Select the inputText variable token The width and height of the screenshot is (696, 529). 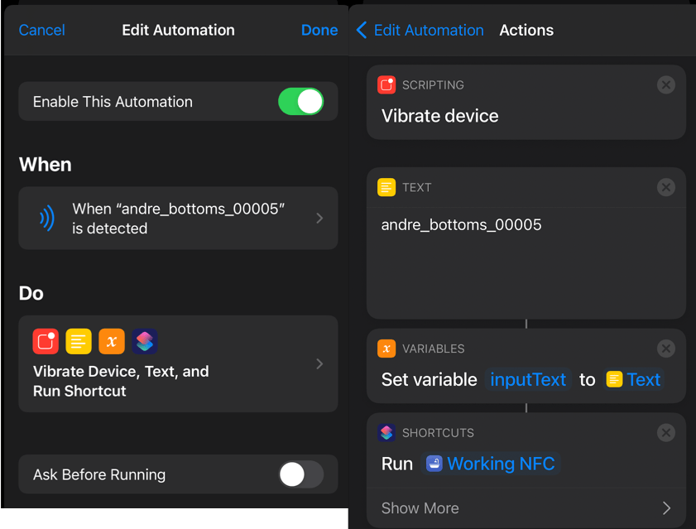click(528, 380)
